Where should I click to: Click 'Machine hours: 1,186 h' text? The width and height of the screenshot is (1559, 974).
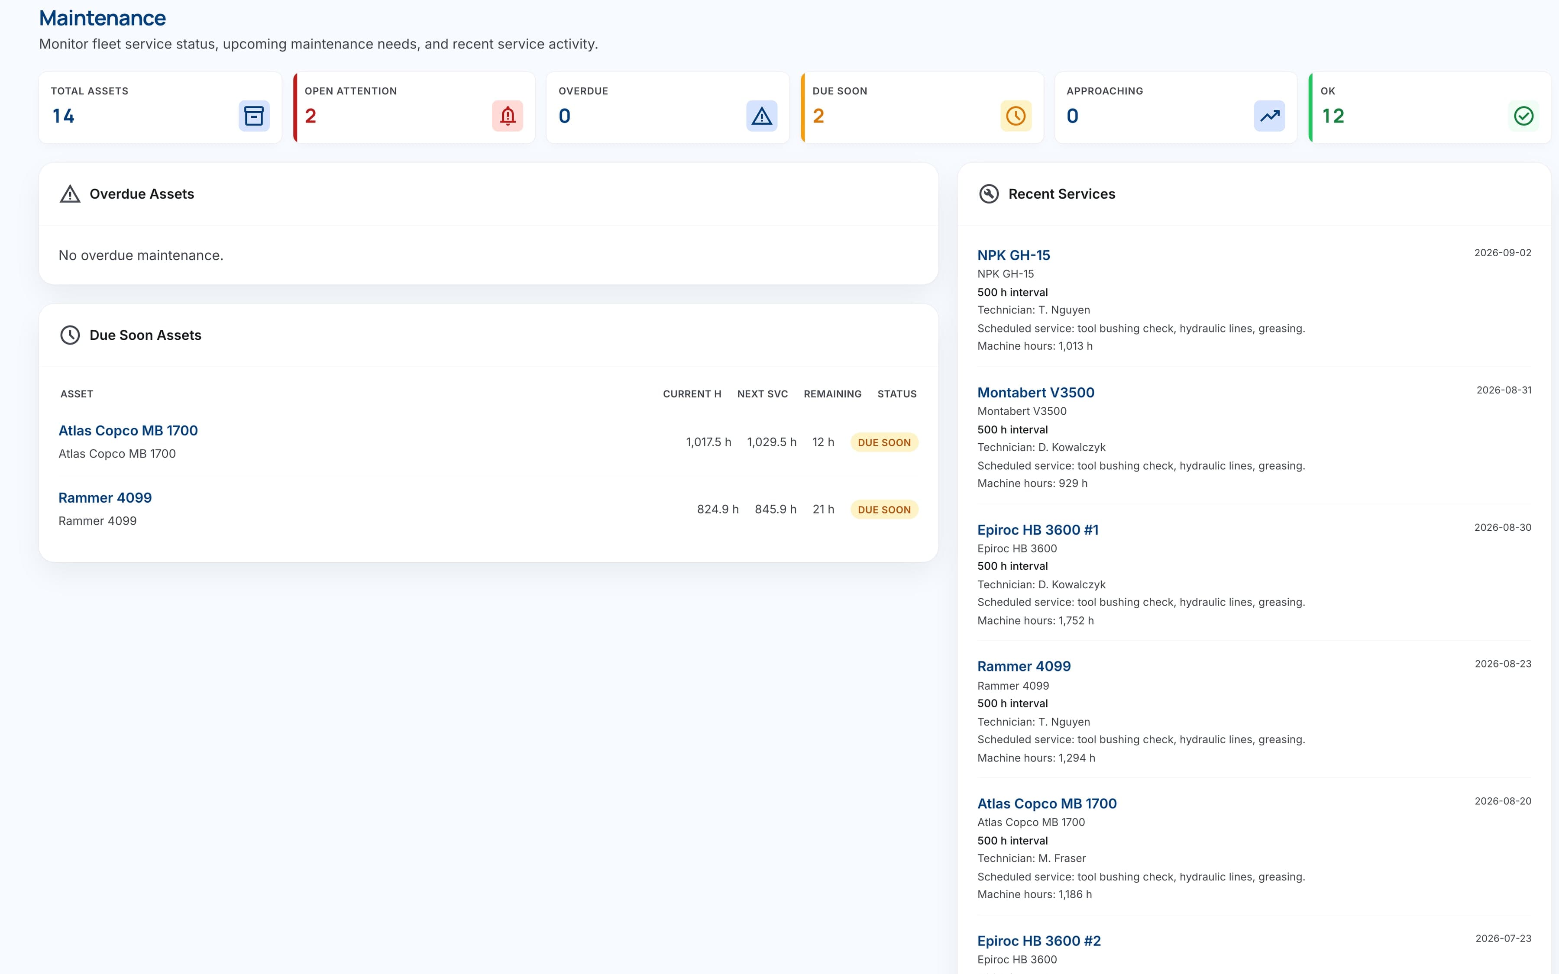tap(1035, 894)
